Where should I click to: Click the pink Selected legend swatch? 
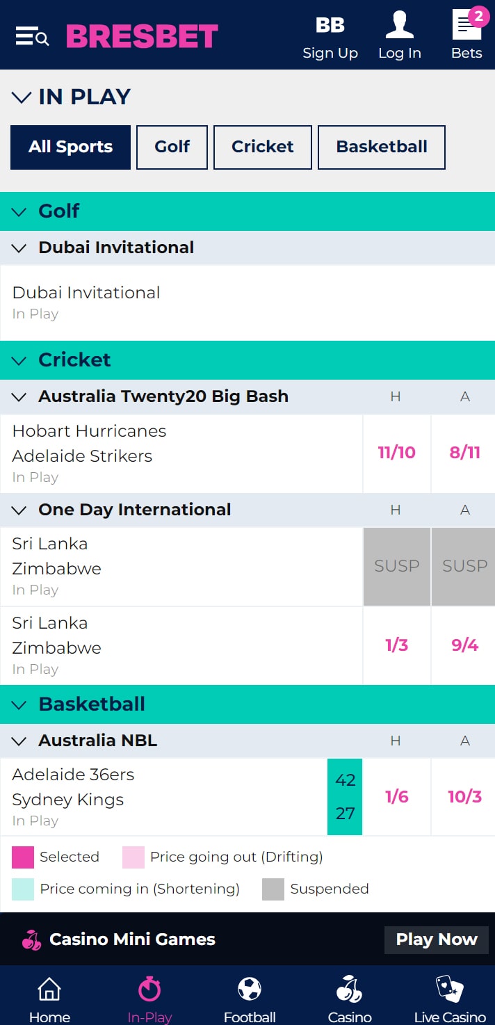click(x=23, y=857)
